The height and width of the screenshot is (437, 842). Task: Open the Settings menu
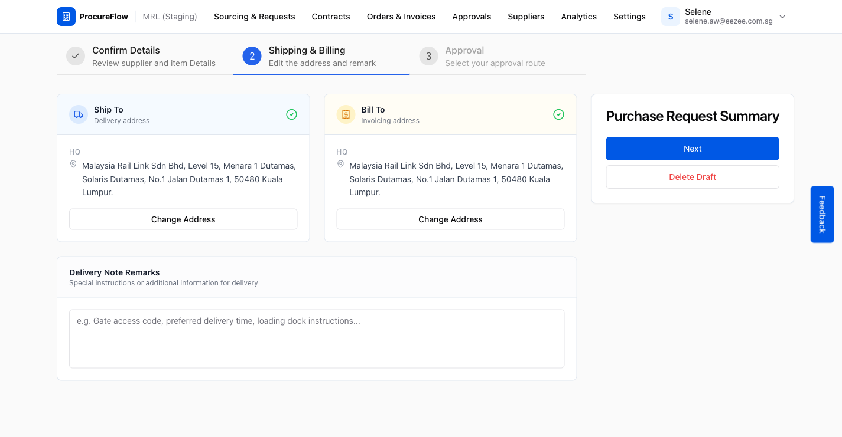pyautogui.click(x=629, y=17)
